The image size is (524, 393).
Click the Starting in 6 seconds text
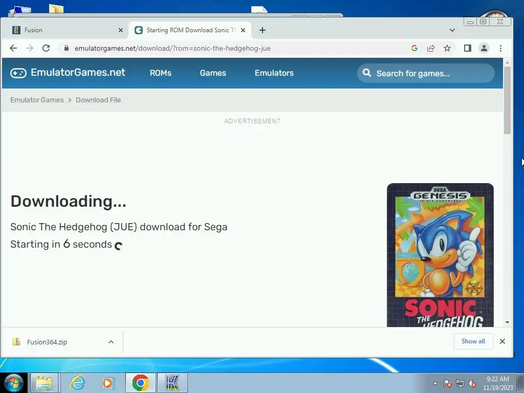[x=61, y=244]
